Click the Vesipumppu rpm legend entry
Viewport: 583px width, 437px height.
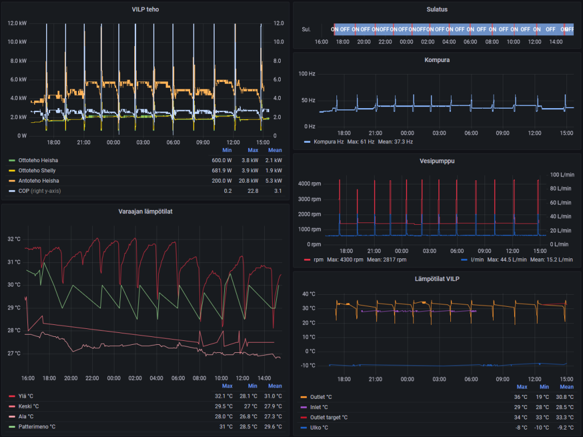pyautogui.click(x=318, y=259)
